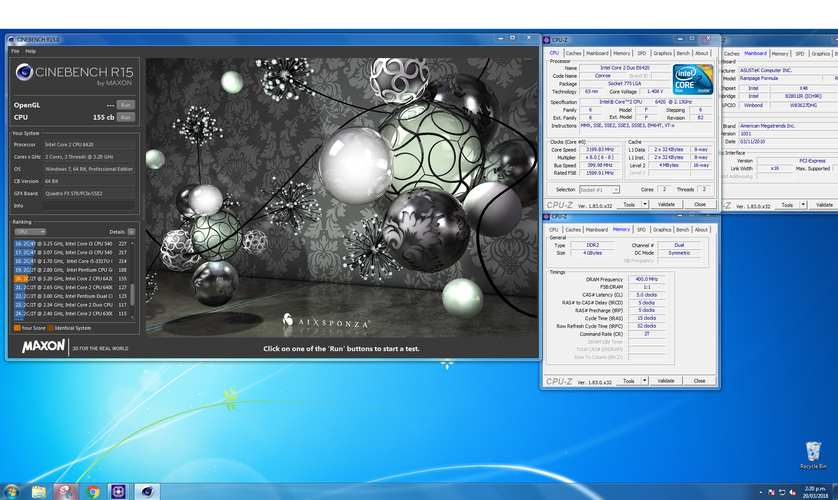Open Bench tab in top CPU-Z

tap(683, 53)
